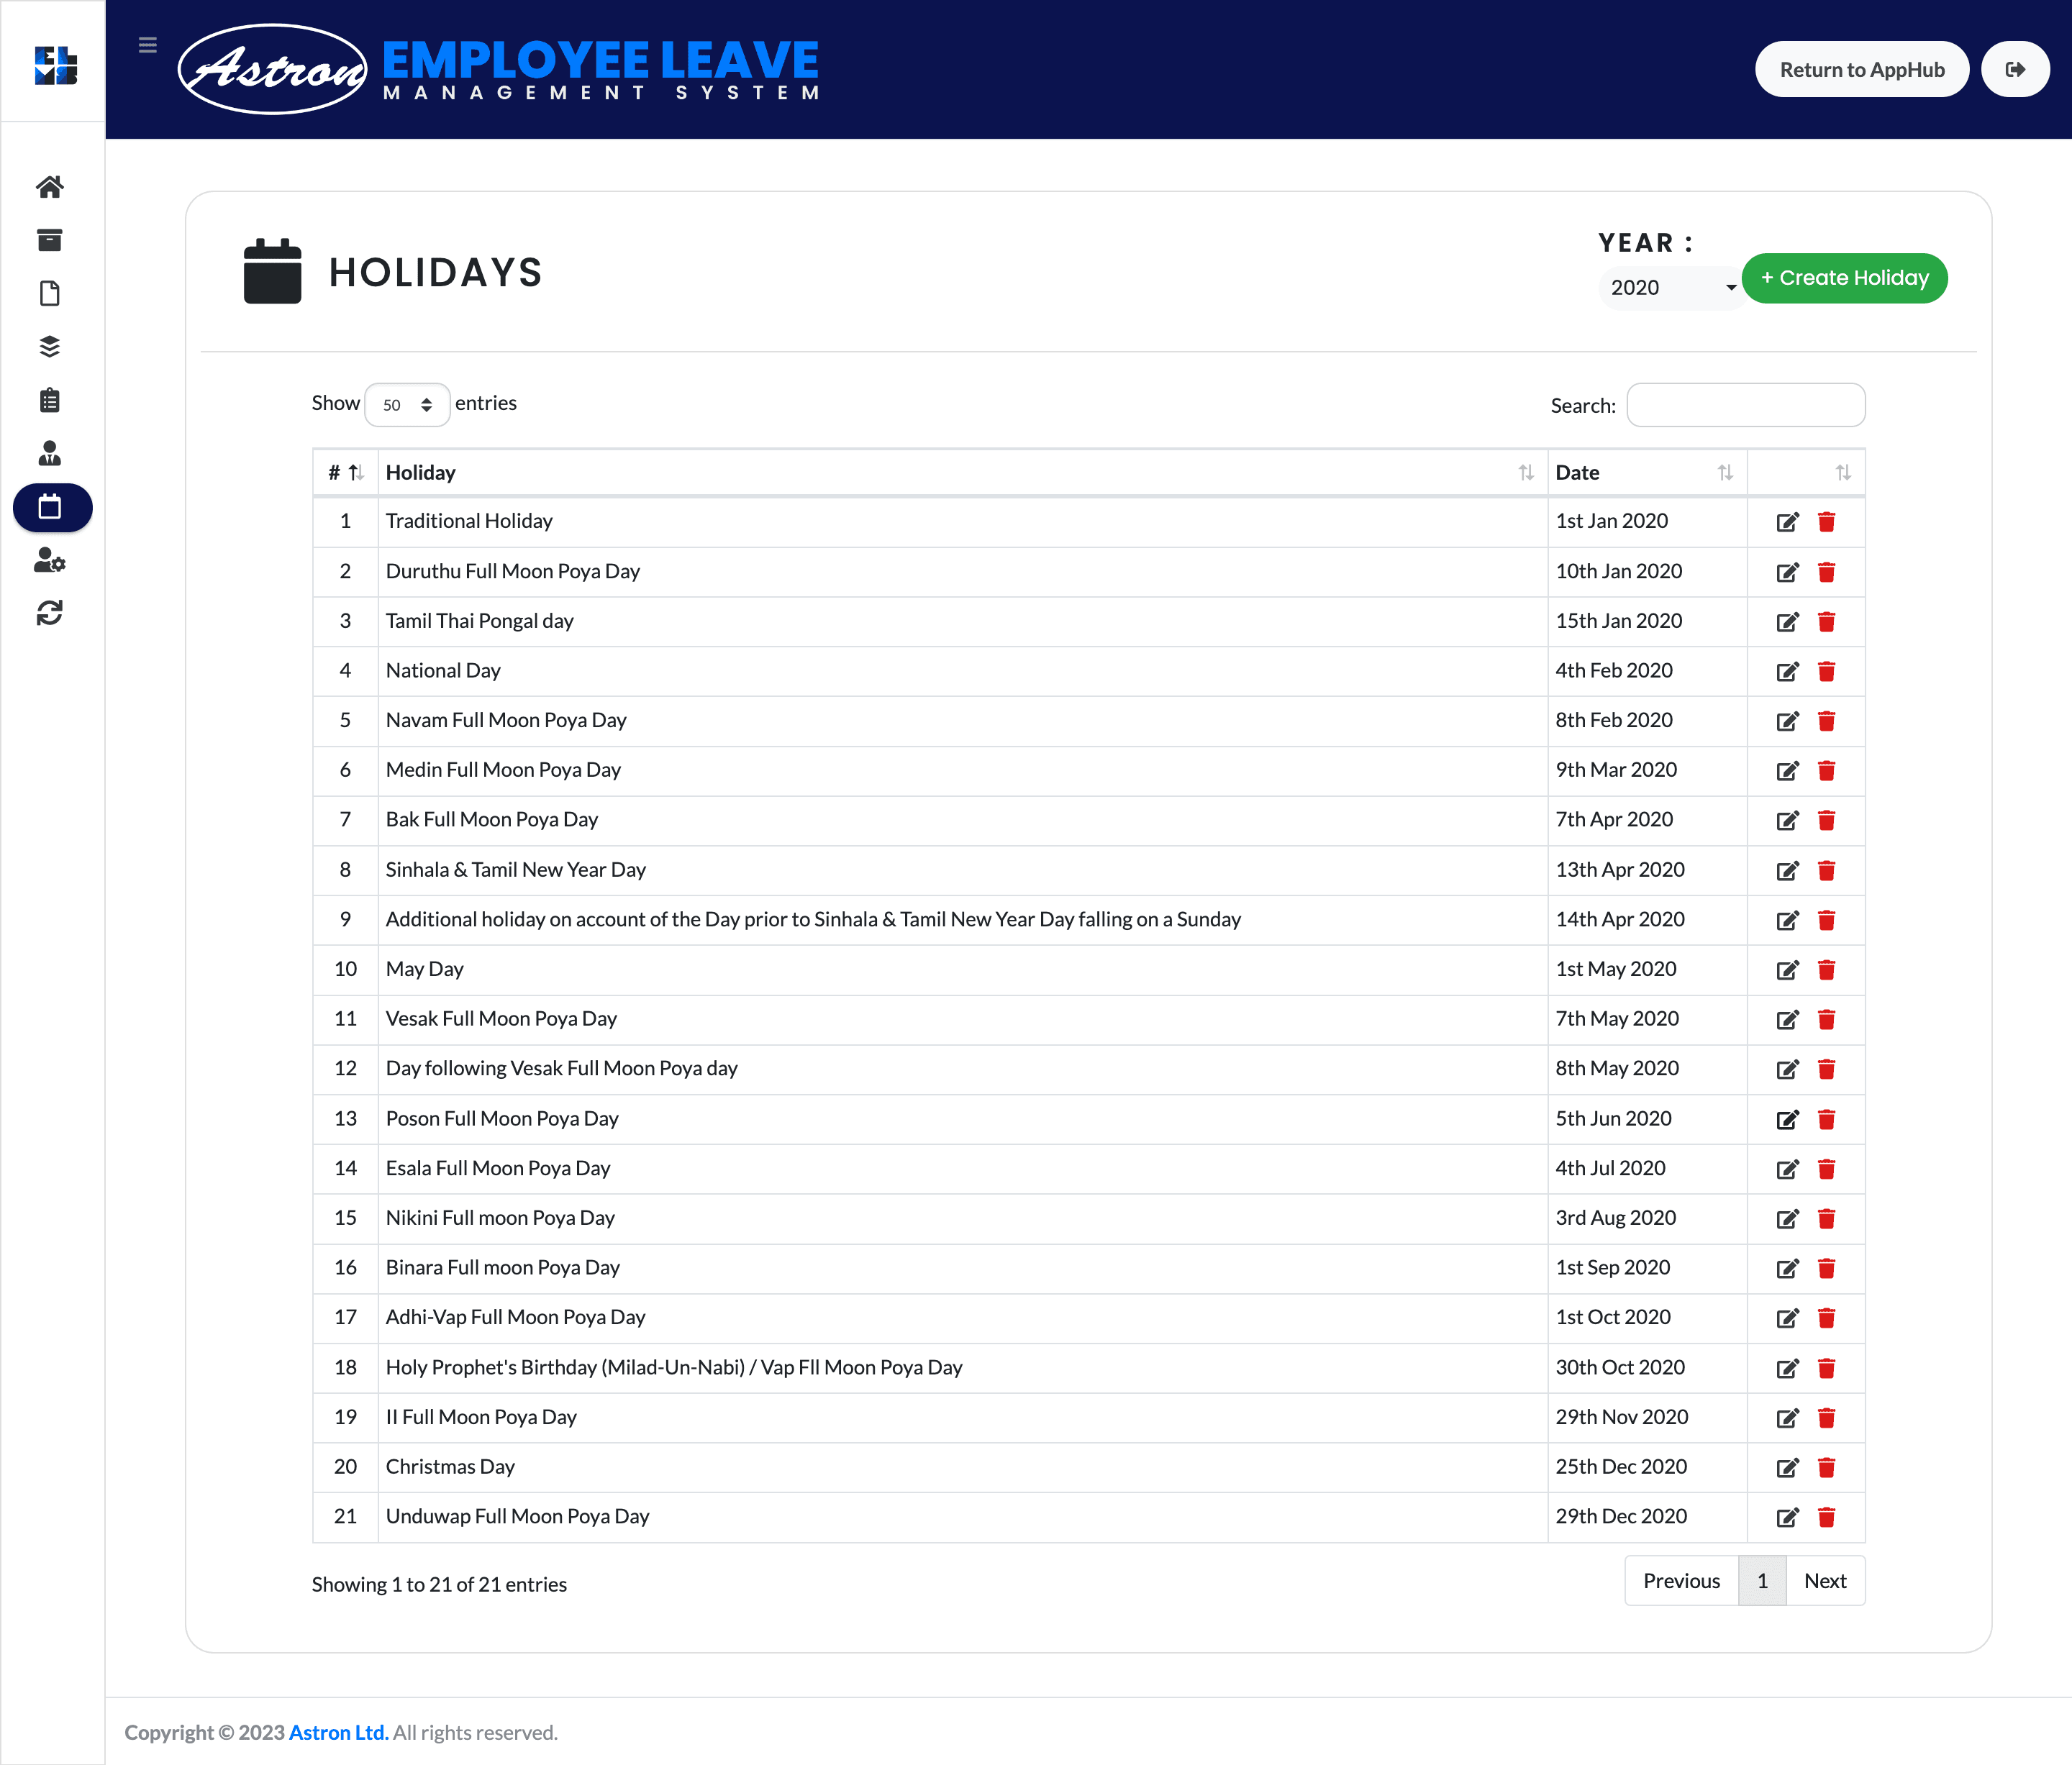Open the show 50 entries dropdown
This screenshot has height=1765, width=2072.
[407, 405]
